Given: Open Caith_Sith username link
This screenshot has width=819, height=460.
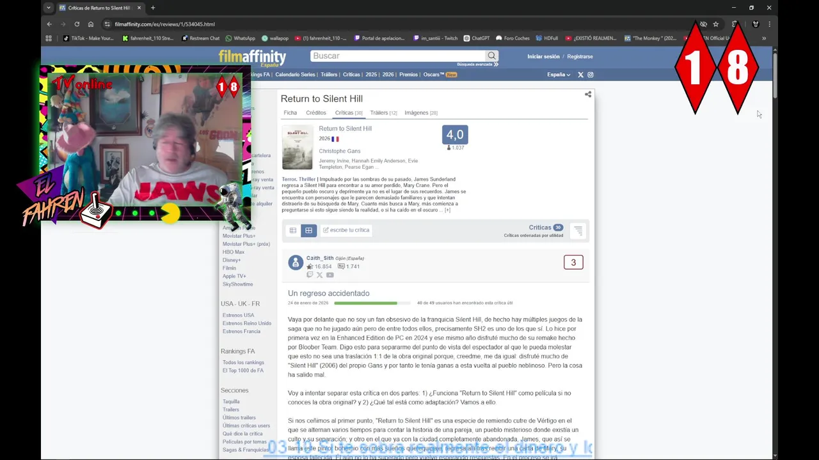Looking at the screenshot, I should coord(320,258).
